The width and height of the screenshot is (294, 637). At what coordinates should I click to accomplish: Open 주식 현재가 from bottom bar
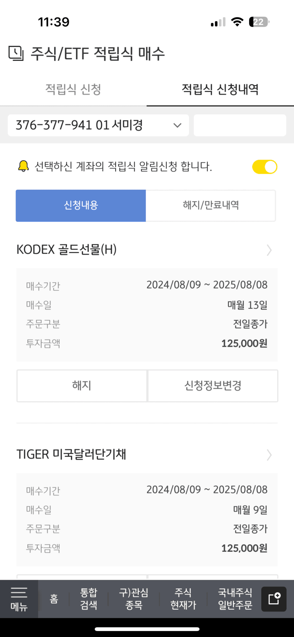[x=183, y=599]
